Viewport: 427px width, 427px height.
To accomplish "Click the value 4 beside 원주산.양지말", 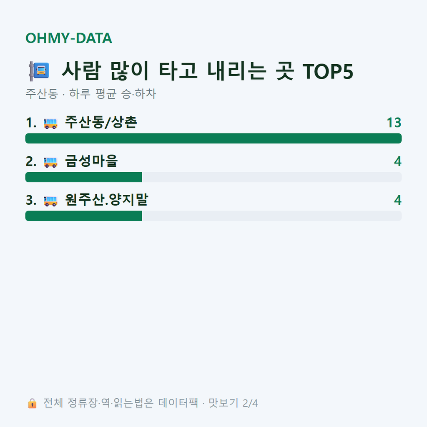I will coord(398,200).
